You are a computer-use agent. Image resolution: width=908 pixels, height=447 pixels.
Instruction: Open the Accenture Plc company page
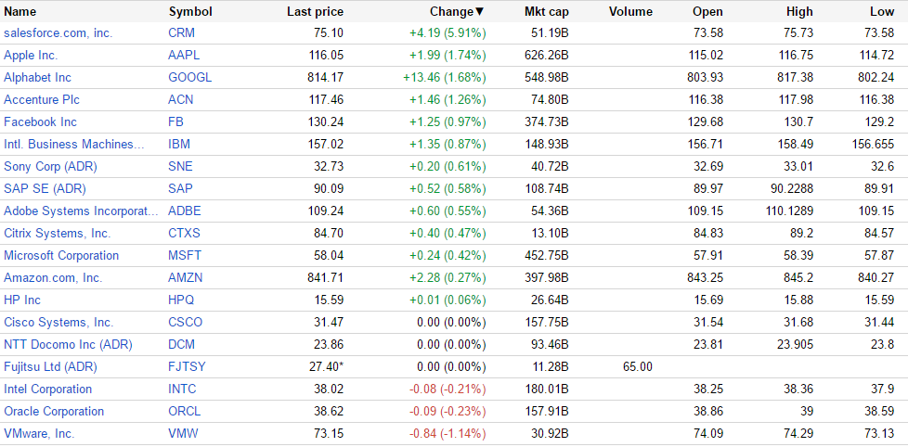40,100
